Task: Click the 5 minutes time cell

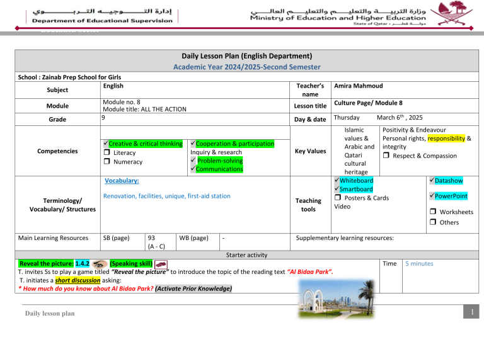Action: [418, 264]
